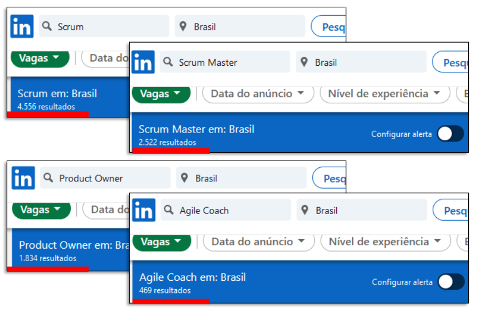This screenshot has height=315, width=480.
Task: Click the Agile Coach keyword search field
Action: point(230,210)
